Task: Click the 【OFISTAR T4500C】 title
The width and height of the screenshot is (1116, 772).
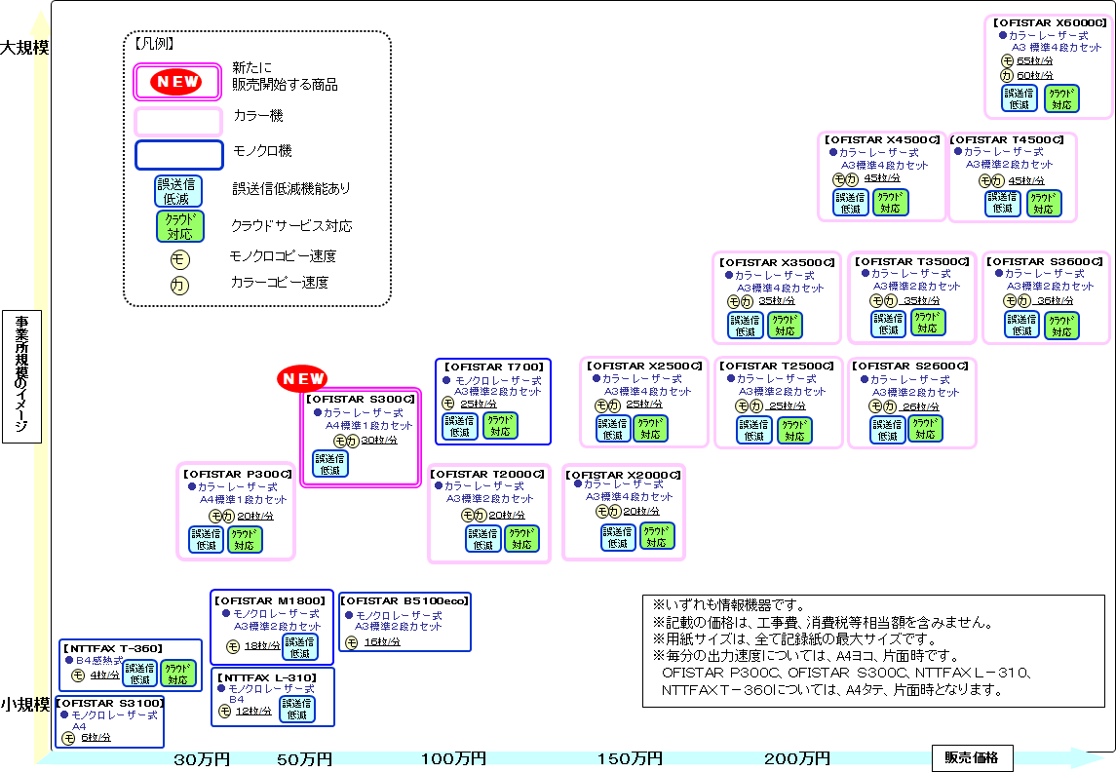Action: tap(1007, 139)
